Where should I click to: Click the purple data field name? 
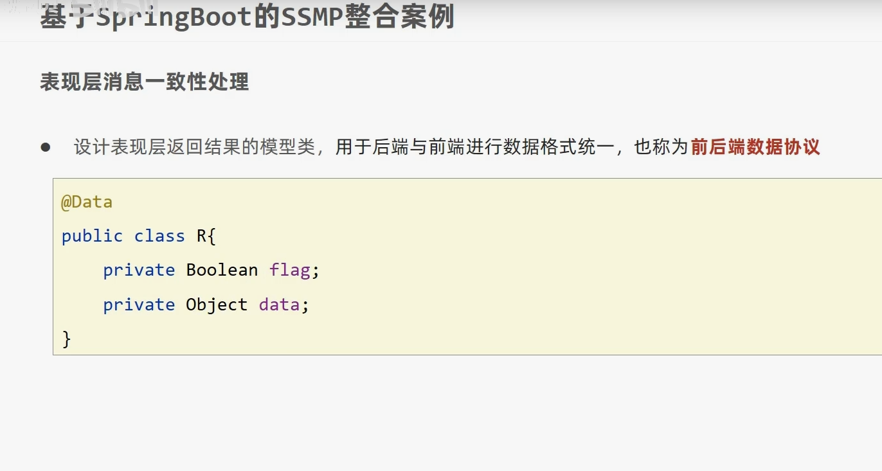point(279,304)
